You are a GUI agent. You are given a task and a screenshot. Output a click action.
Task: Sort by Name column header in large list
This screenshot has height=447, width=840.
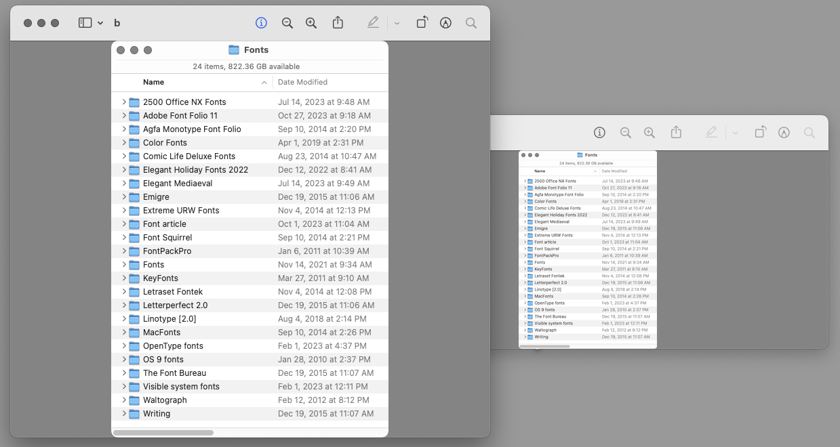[153, 82]
